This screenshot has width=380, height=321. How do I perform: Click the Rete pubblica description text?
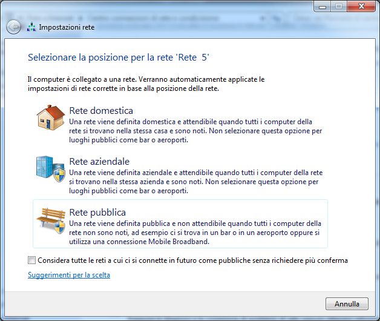195,233
